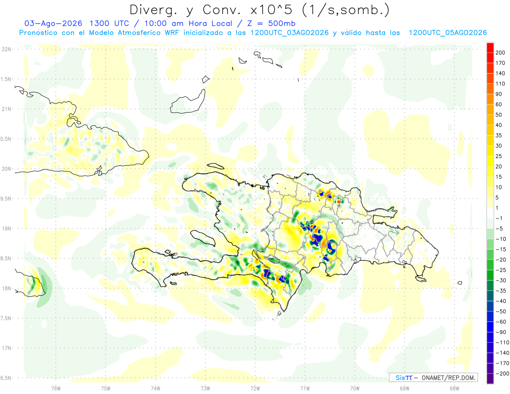Screen dimensions: 510x394
Task: Click the 7.5N latitude axis label
Action: (6, 318)
